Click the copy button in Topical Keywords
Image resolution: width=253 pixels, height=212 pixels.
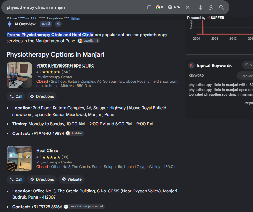tap(247, 65)
